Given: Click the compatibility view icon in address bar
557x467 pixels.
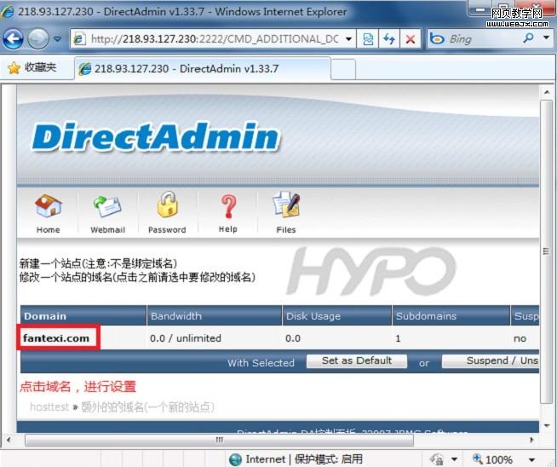Looking at the screenshot, I should [368, 39].
